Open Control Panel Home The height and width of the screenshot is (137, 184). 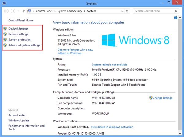21,20
